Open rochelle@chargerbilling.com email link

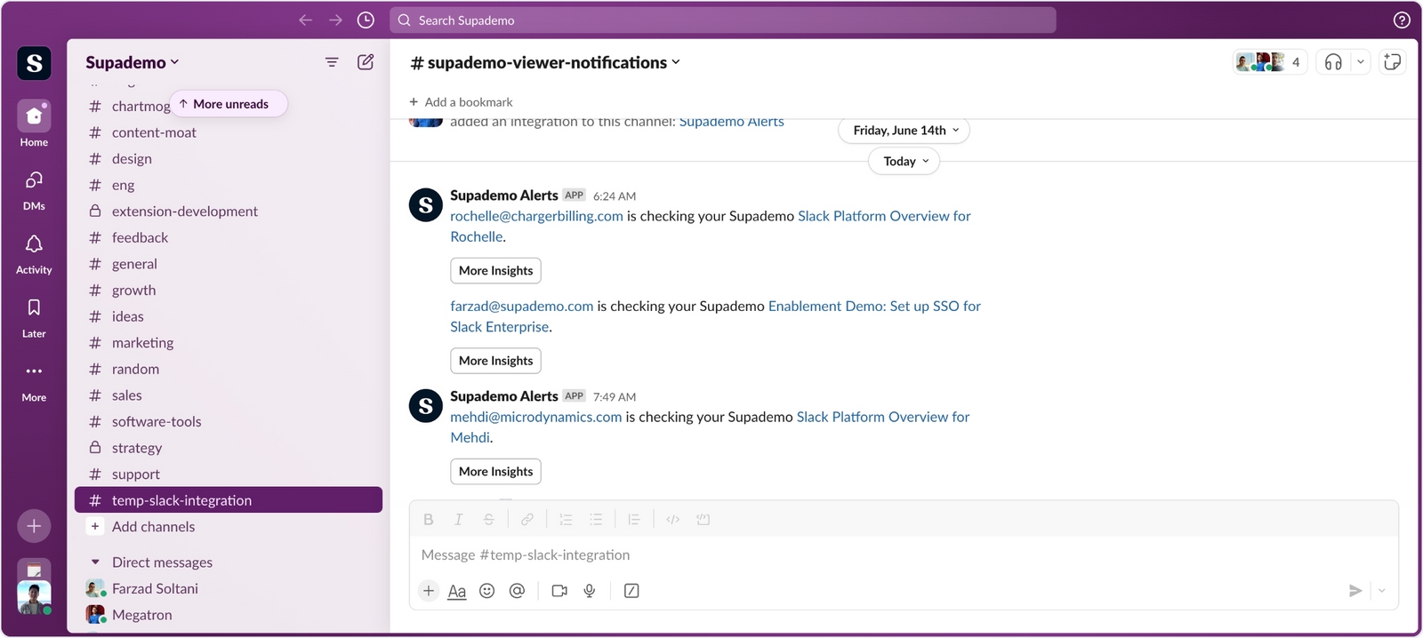536,216
